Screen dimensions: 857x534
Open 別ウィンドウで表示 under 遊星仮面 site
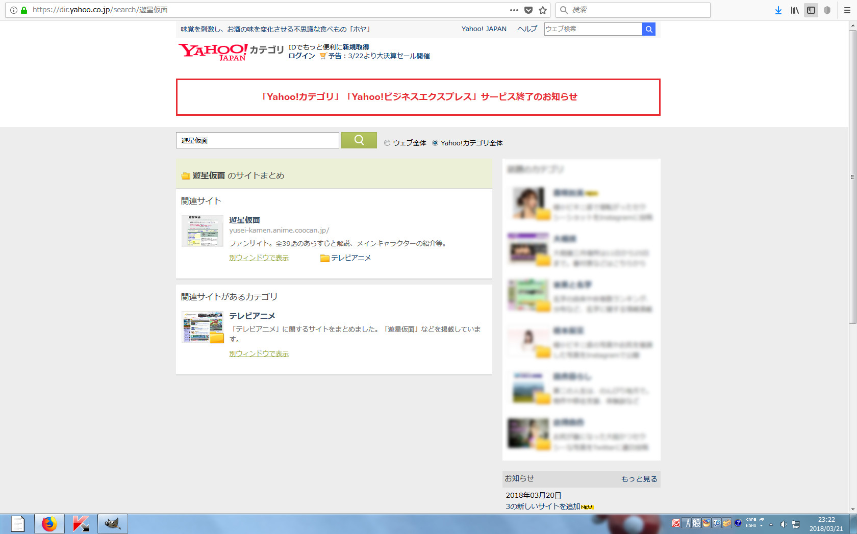pos(259,258)
